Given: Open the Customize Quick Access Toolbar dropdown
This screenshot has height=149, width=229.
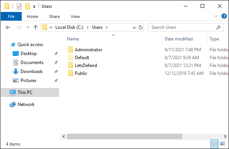Looking at the screenshot, I should click(34, 7).
